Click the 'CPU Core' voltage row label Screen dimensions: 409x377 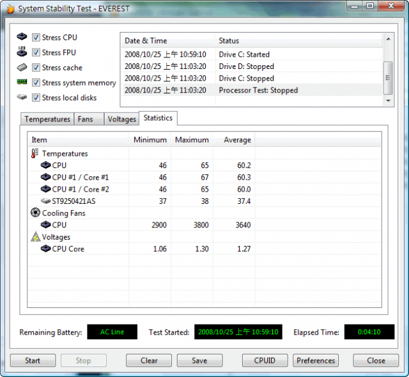click(x=68, y=249)
